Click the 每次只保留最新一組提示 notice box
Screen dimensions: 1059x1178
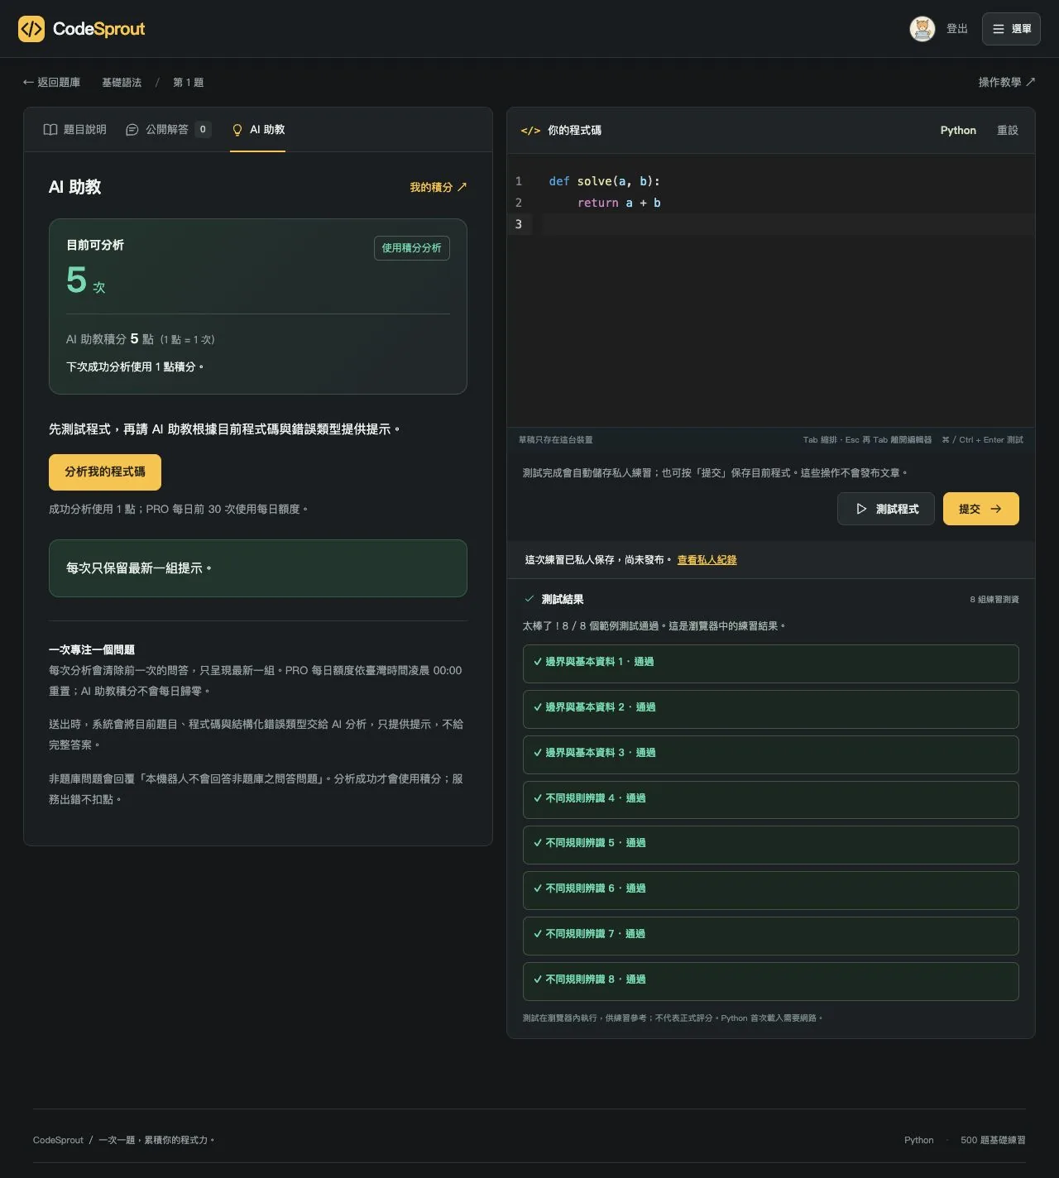(258, 568)
